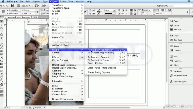
Task: Open the Gradient panel
Action: coord(175,50)
